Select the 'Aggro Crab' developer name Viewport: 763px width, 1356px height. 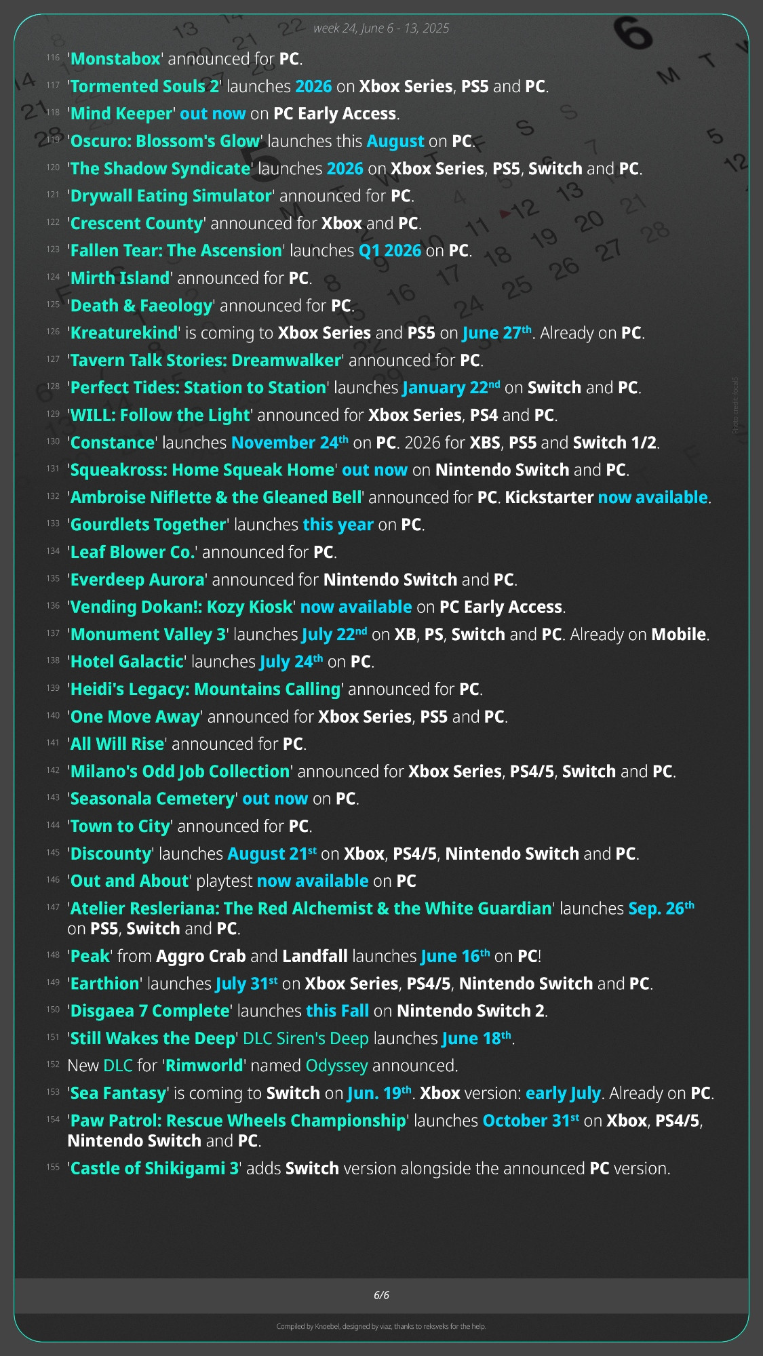pos(201,956)
